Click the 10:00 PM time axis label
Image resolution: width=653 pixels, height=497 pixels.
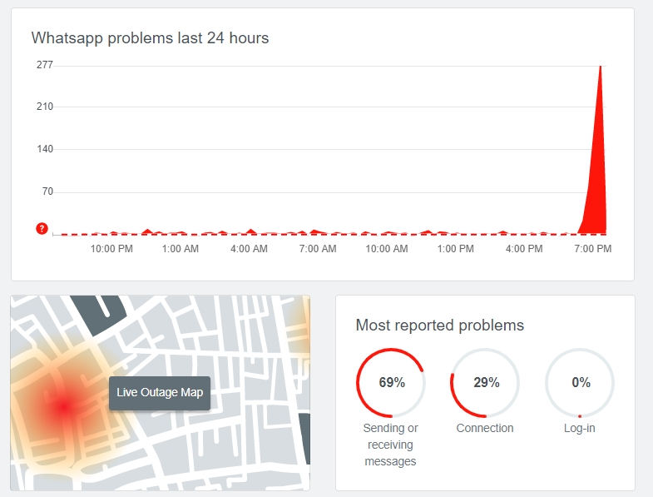[111, 249]
